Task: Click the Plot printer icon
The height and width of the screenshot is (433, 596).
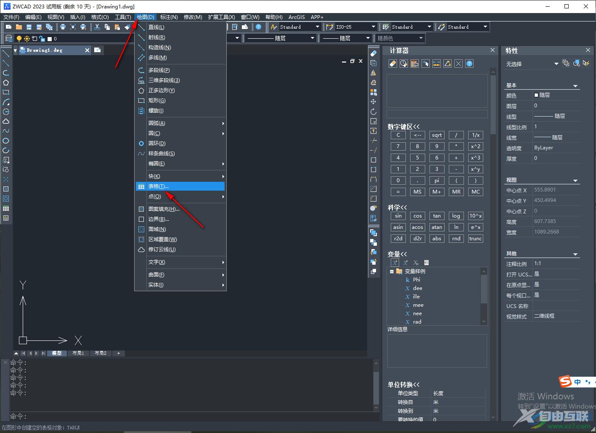Action: [63, 27]
